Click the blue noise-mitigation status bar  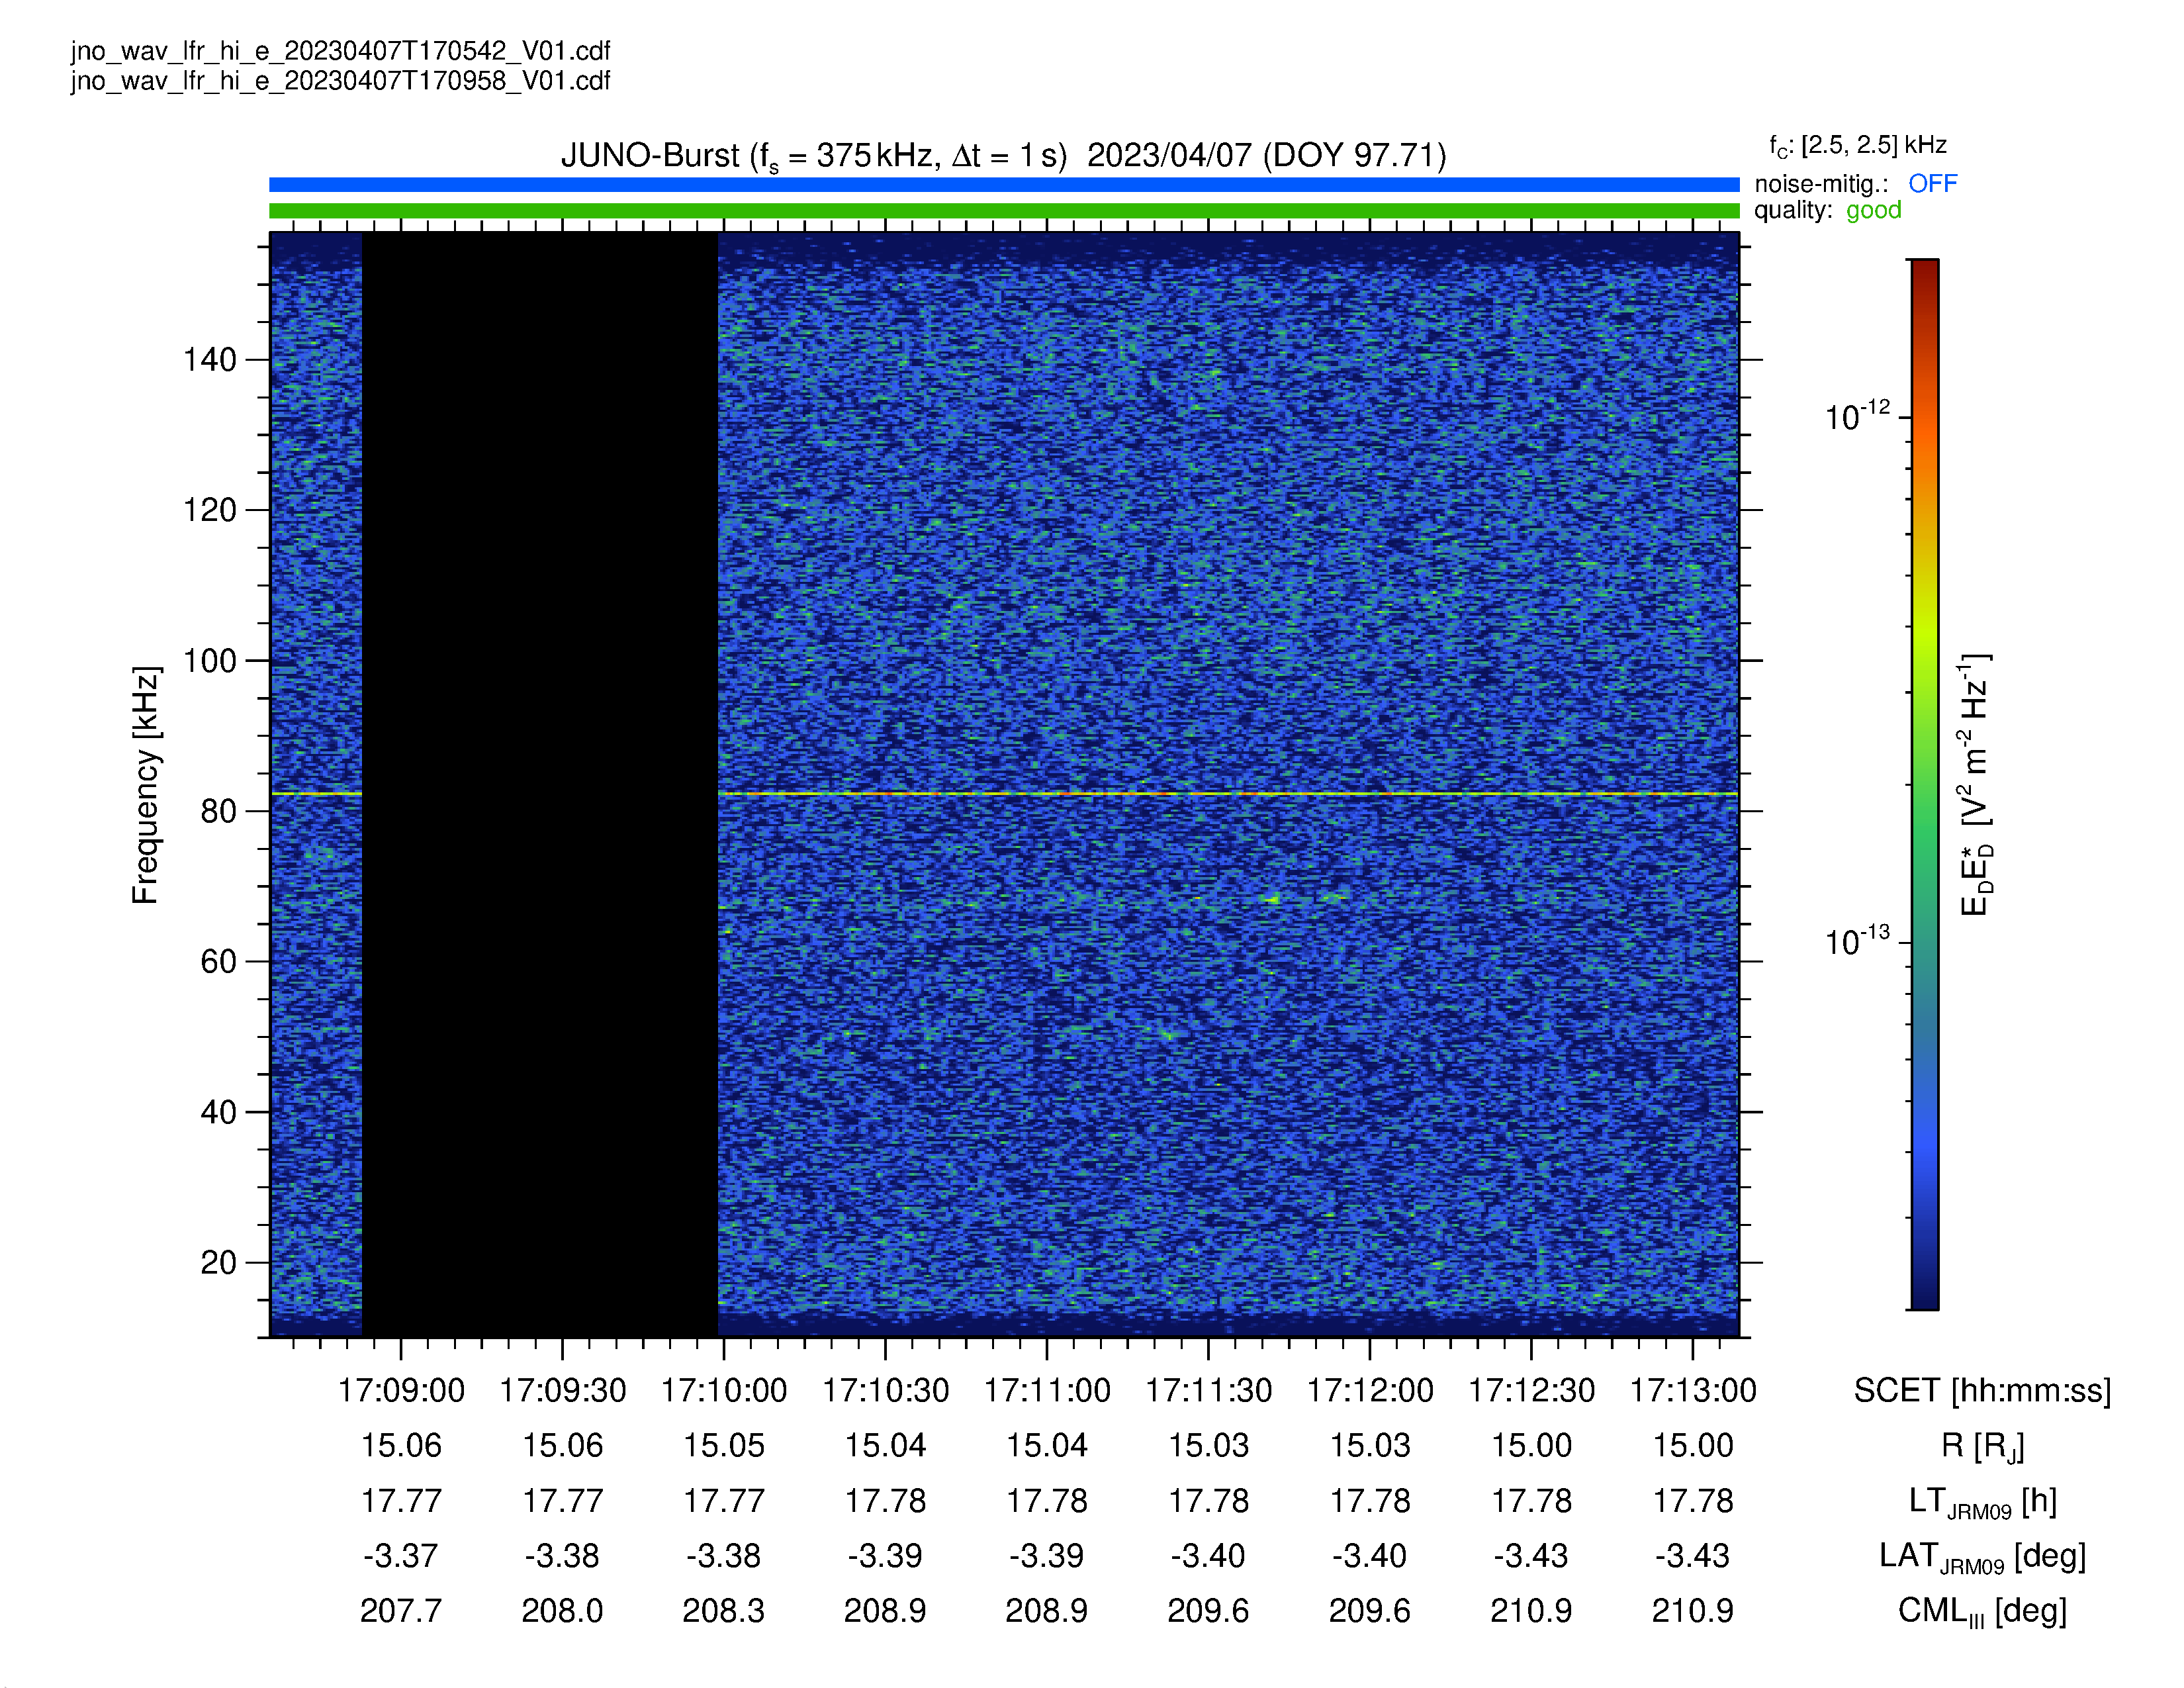point(1004,185)
